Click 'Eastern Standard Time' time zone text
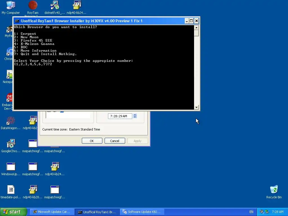This screenshot has width=288, height=216. coord(84,129)
